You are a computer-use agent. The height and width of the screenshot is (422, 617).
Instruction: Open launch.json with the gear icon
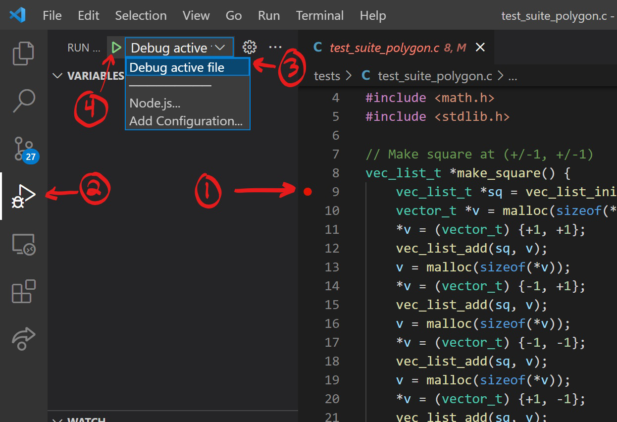(250, 48)
